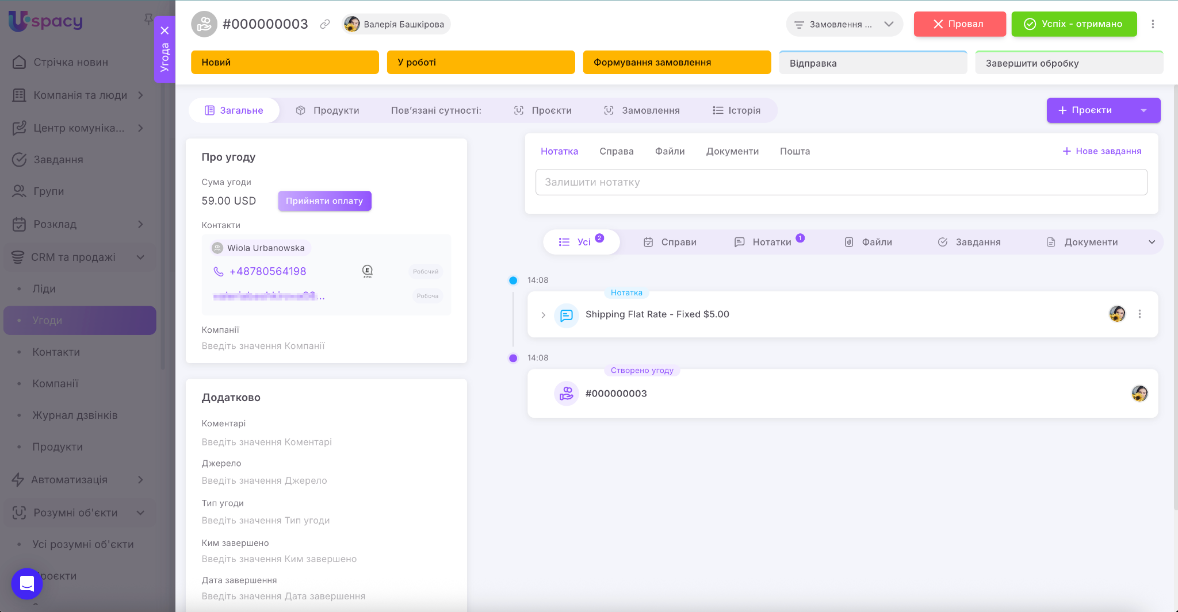Screen dimensions: 1178x612
Task: Click the copy link icon beside deal number
Action: [x=325, y=24]
